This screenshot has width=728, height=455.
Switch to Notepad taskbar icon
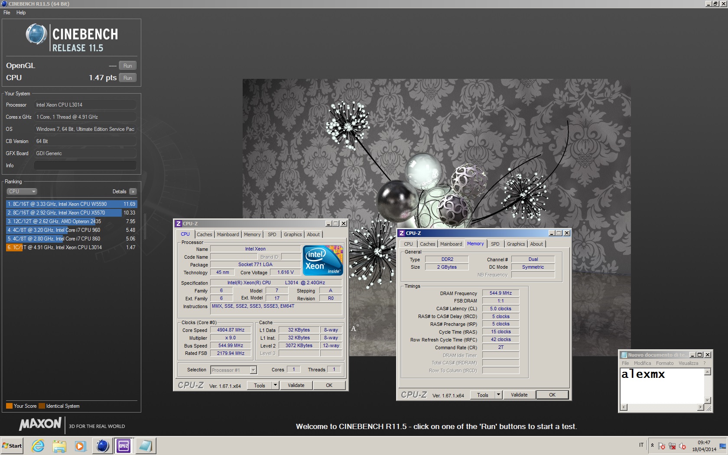click(146, 445)
